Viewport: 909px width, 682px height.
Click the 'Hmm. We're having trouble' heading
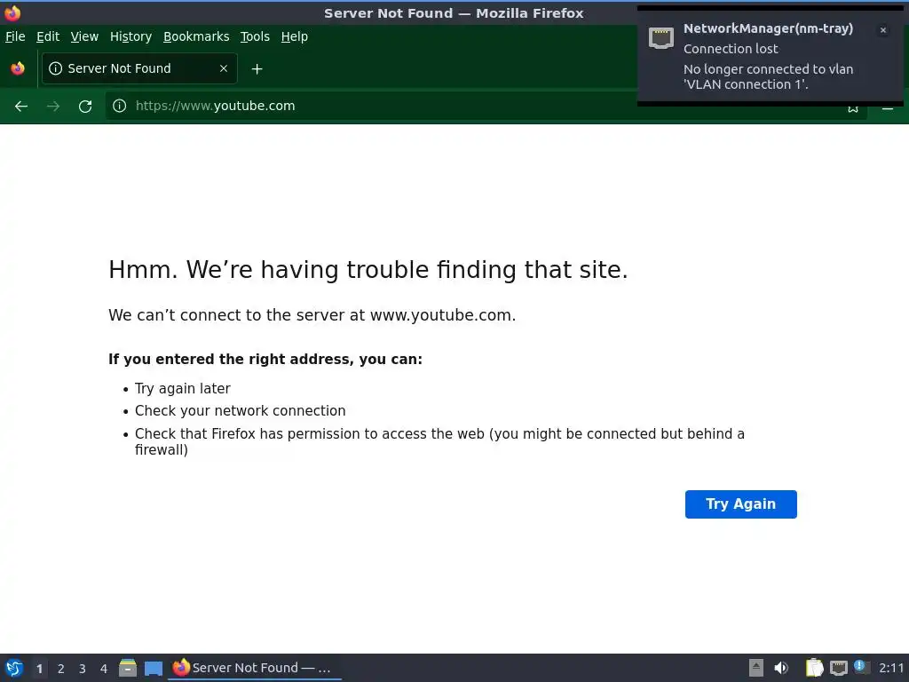pyautogui.click(x=368, y=270)
